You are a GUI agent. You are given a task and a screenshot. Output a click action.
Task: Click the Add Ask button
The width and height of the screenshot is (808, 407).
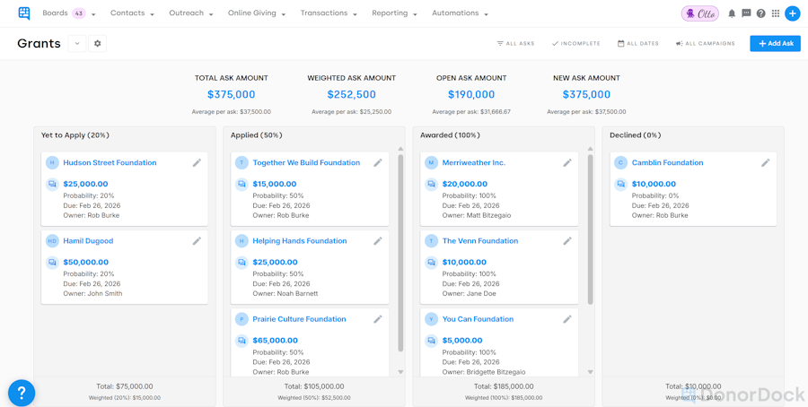[x=775, y=43]
